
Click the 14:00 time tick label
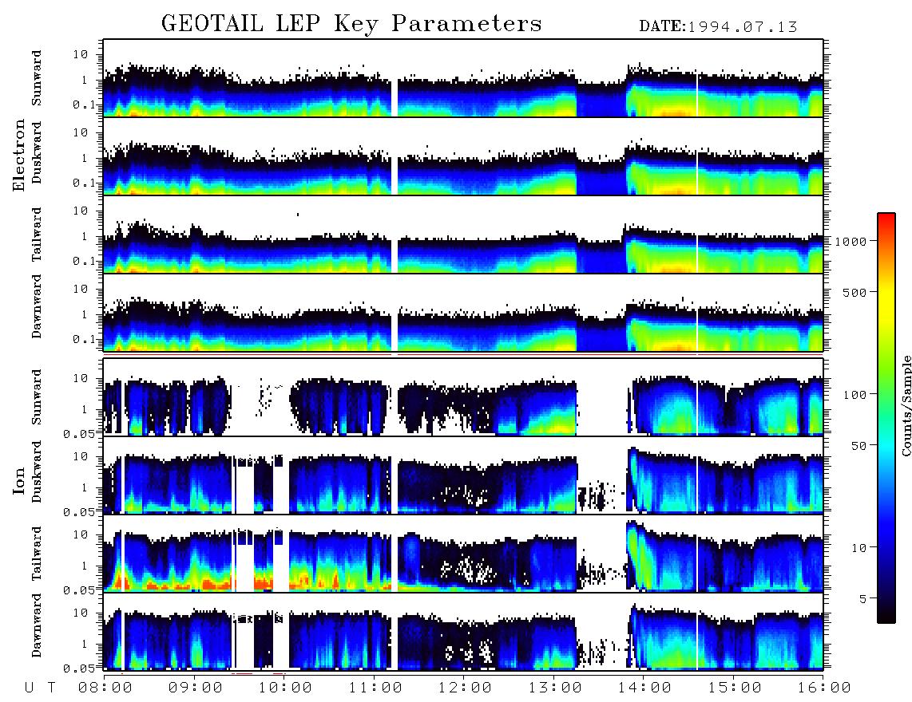pos(644,688)
